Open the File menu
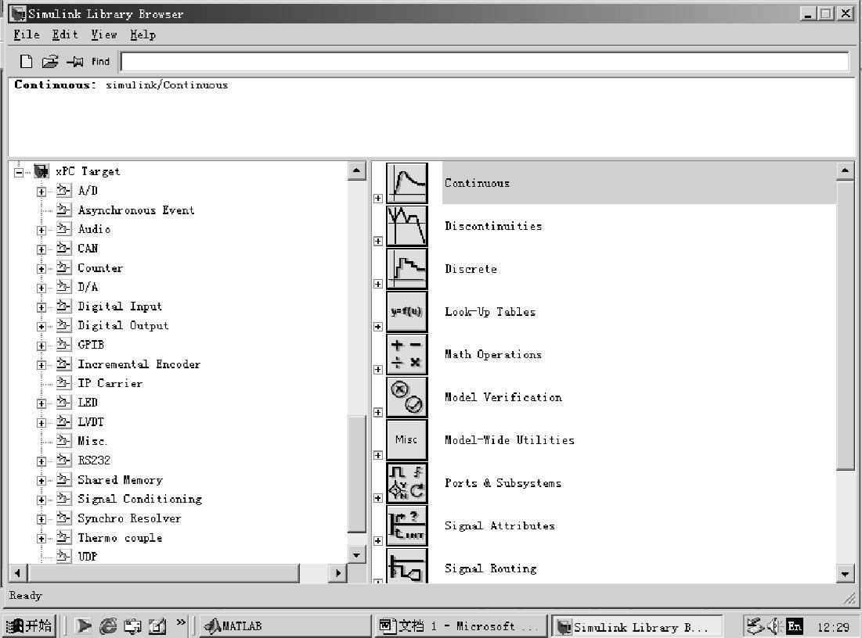The image size is (862, 638). 27,34
